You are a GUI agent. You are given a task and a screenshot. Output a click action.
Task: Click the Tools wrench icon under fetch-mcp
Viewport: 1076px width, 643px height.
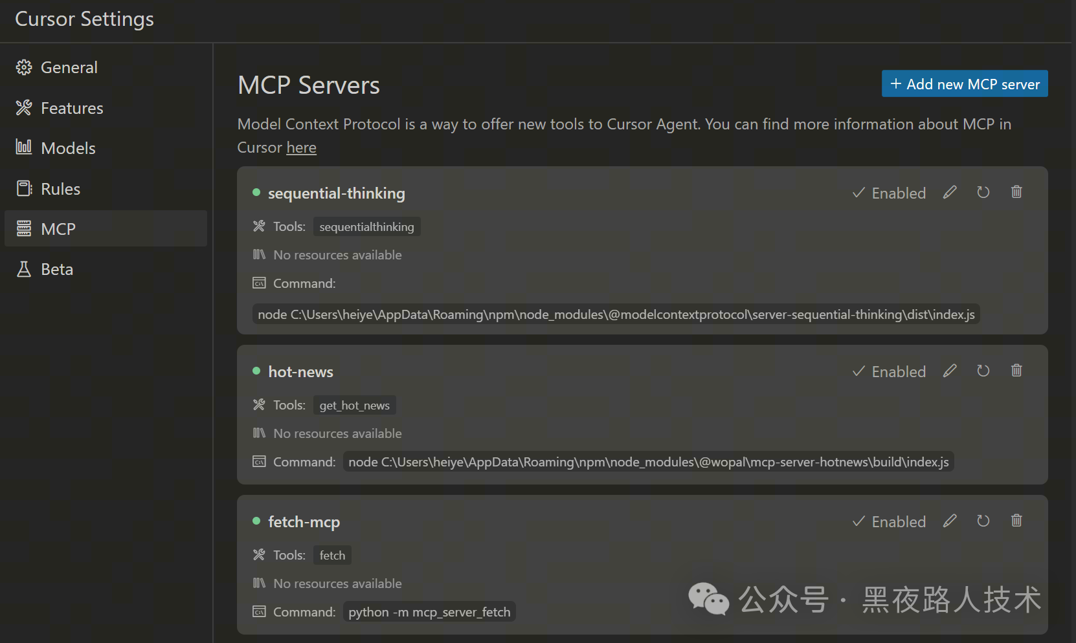tap(259, 554)
